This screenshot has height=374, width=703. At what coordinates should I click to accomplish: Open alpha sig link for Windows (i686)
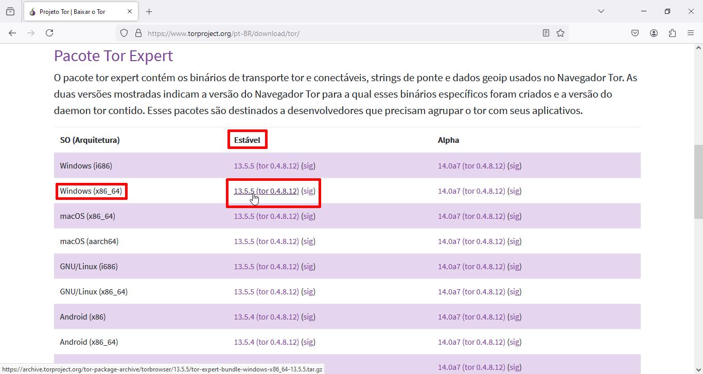515,166
